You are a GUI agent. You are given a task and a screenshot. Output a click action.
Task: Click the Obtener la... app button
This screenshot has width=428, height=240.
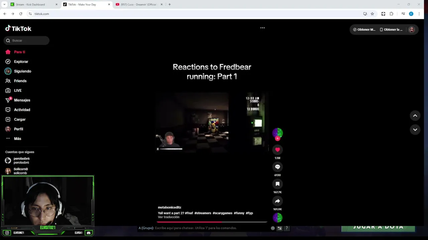tap(391, 30)
